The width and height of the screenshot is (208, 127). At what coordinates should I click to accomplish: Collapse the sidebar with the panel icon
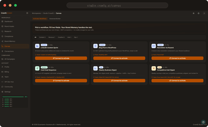[27, 13]
